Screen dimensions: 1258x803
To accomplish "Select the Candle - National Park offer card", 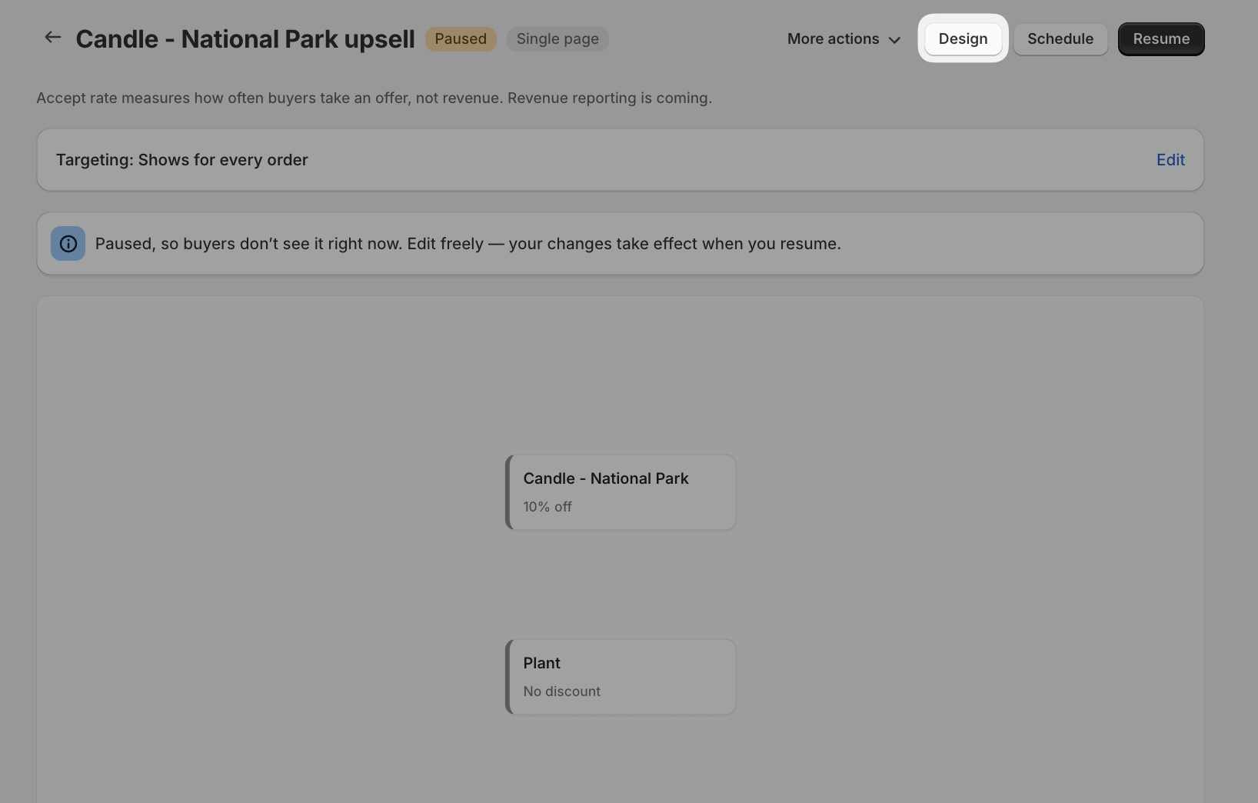I will coord(621,492).
